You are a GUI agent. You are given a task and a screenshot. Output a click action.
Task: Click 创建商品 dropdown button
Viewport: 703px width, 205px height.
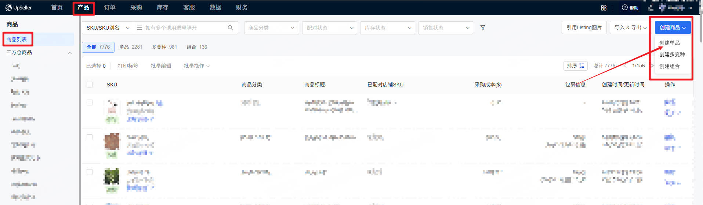(673, 27)
